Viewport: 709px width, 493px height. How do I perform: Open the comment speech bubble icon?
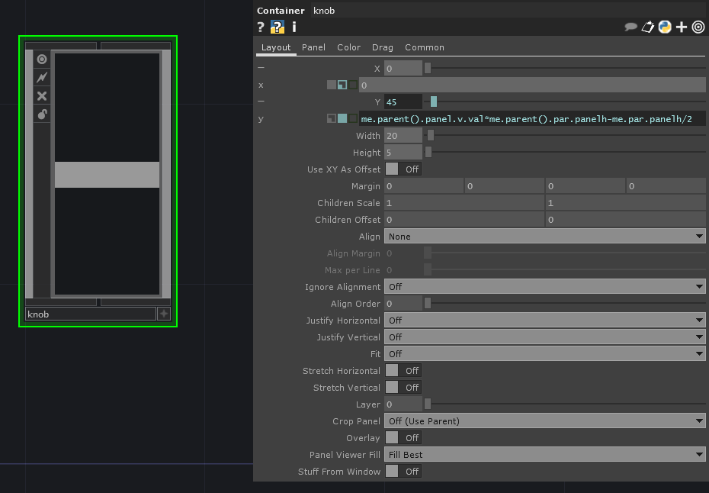[x=630, y=27]
